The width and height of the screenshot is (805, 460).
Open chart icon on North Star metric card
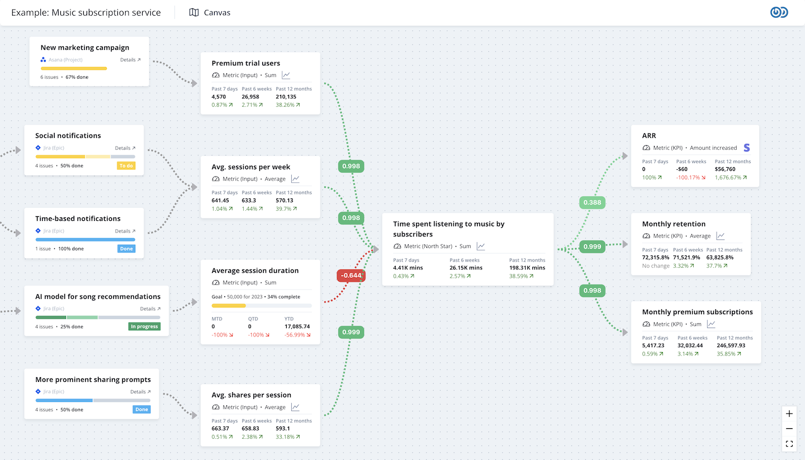(x=481, y=246)
